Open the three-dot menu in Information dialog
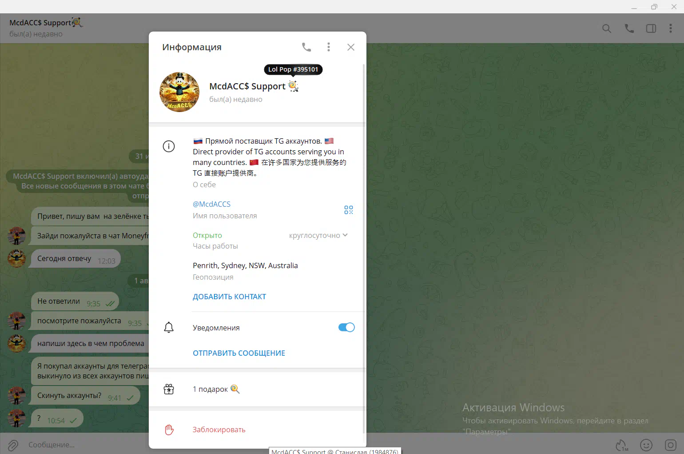Image resolution: width=684 pixels, height=454 pixels. point(329,47)
